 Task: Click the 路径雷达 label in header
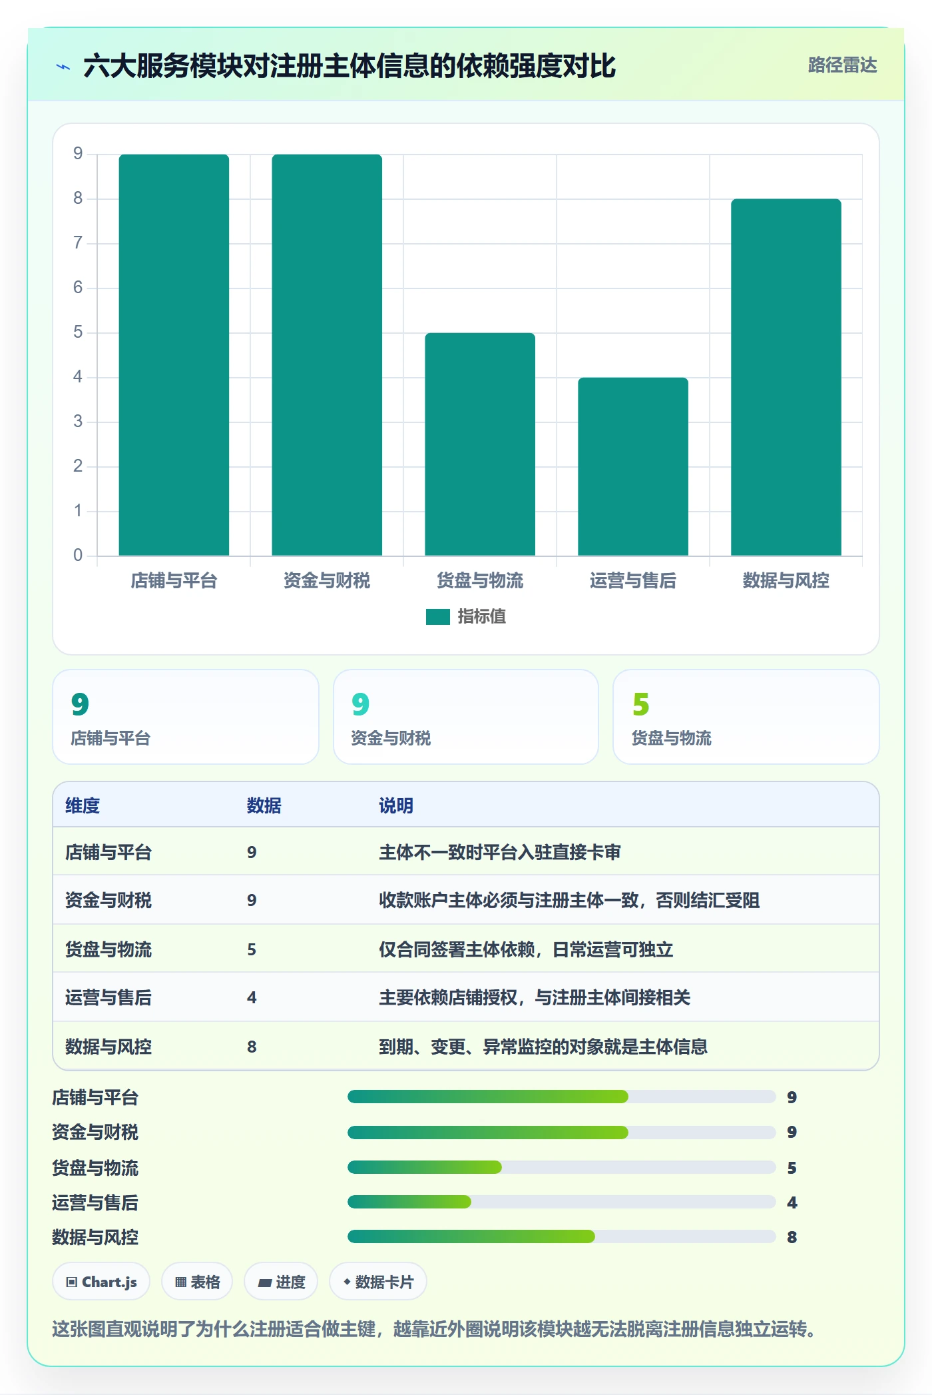click(842, 65)
